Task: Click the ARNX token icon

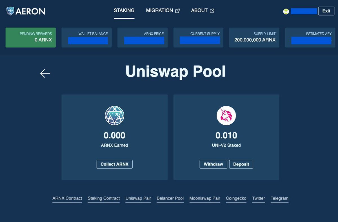Action: pos(115,116)
